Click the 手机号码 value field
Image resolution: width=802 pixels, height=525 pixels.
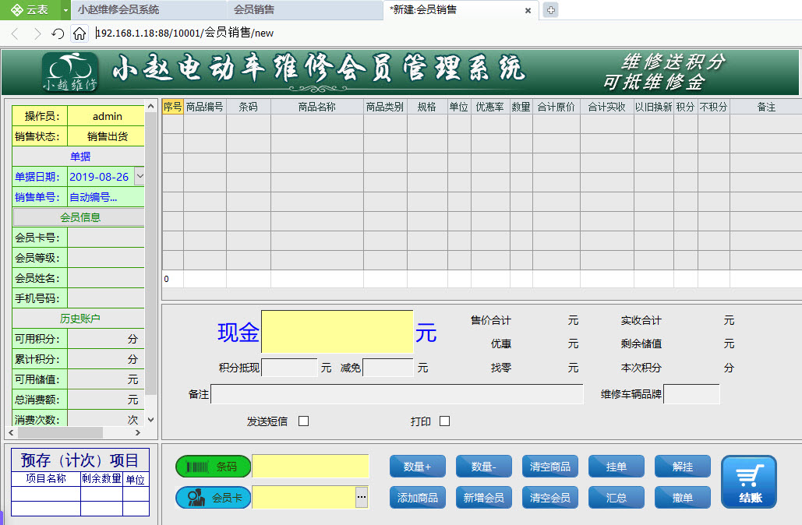tap(106, 298)
